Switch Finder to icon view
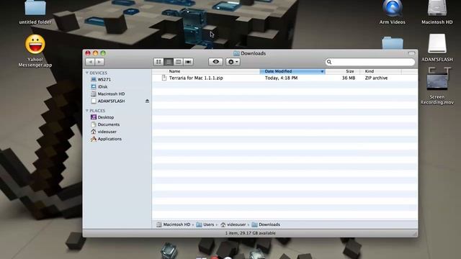461x259 pixels. tap(158, 62)
